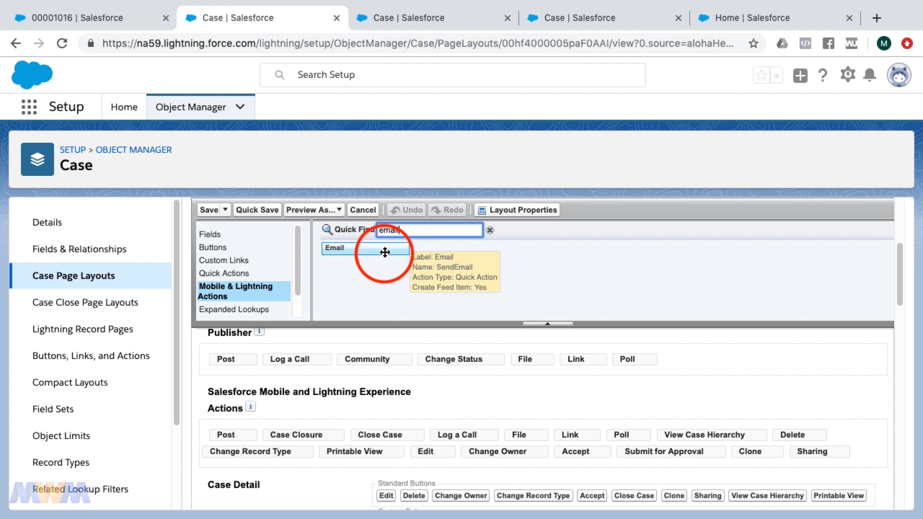The image size is (923, 519).
Task: Collapse the palette using the handle arrow
Action: pyautogui.click(x=548, y=324)
